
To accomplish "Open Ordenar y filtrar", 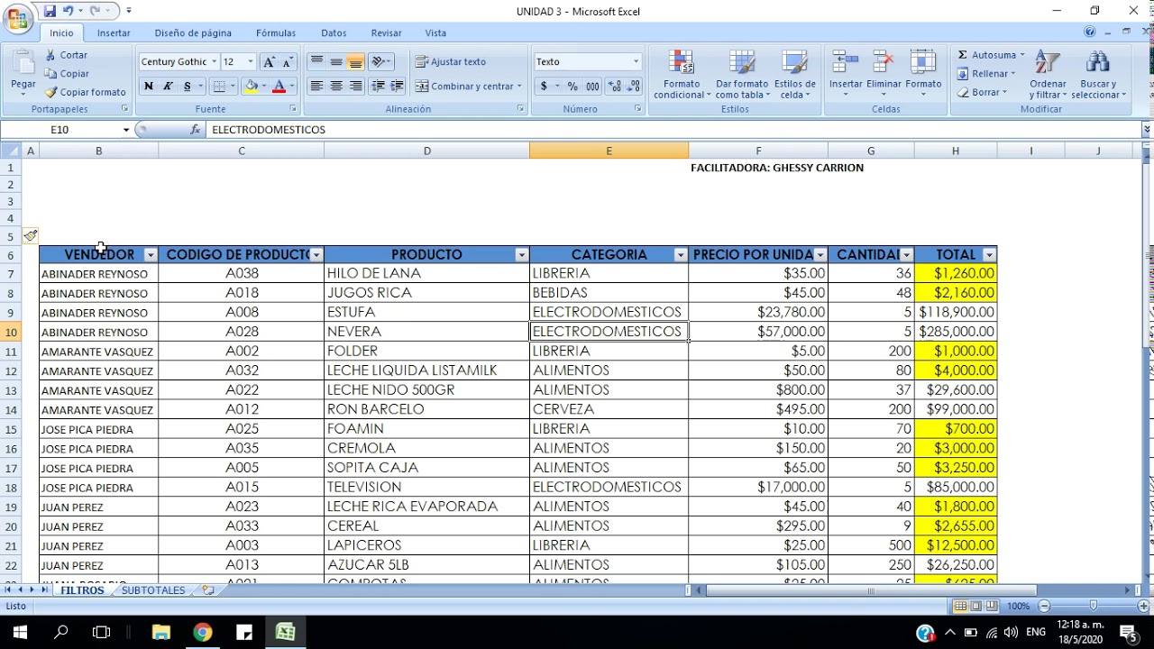I will click(1048, 75).
